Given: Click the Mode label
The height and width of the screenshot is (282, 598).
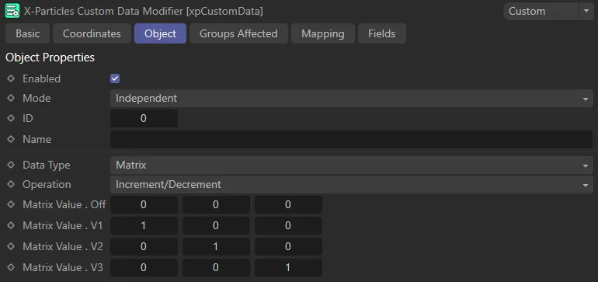Looking at the screenshot, I should (x=37, y=98).
